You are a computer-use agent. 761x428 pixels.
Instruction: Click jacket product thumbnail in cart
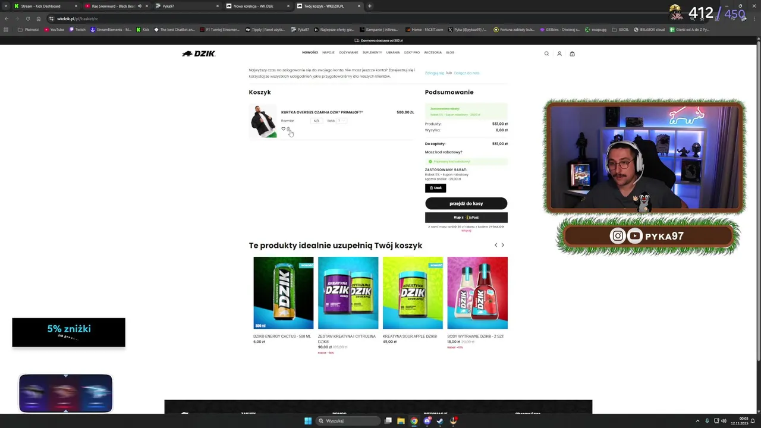point(263,121)
